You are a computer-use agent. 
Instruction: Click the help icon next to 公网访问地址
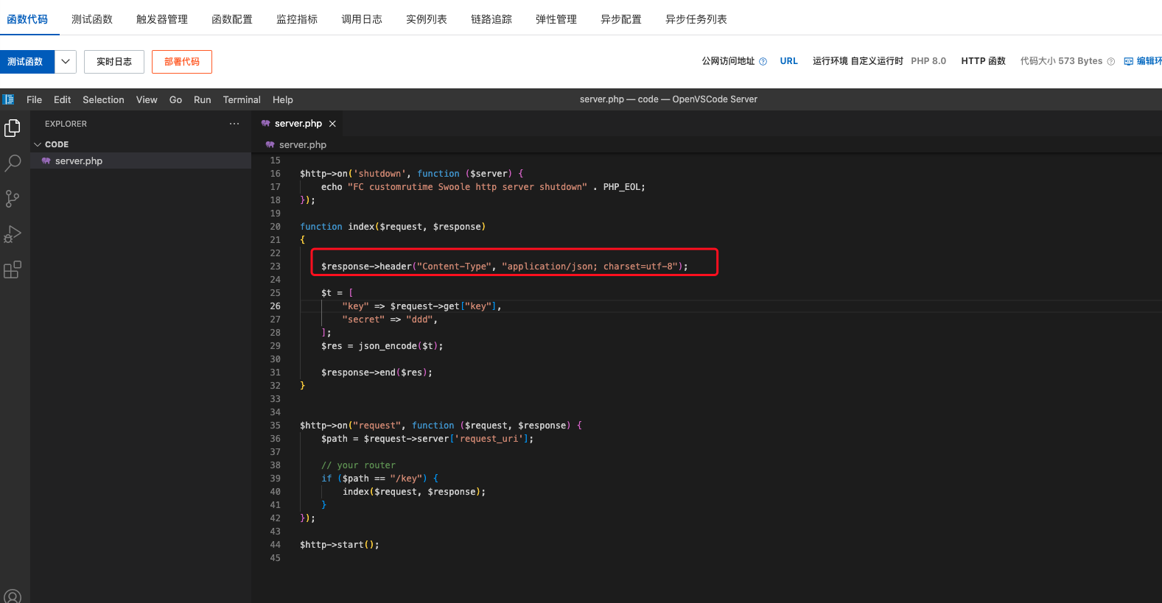click(763, 62)
